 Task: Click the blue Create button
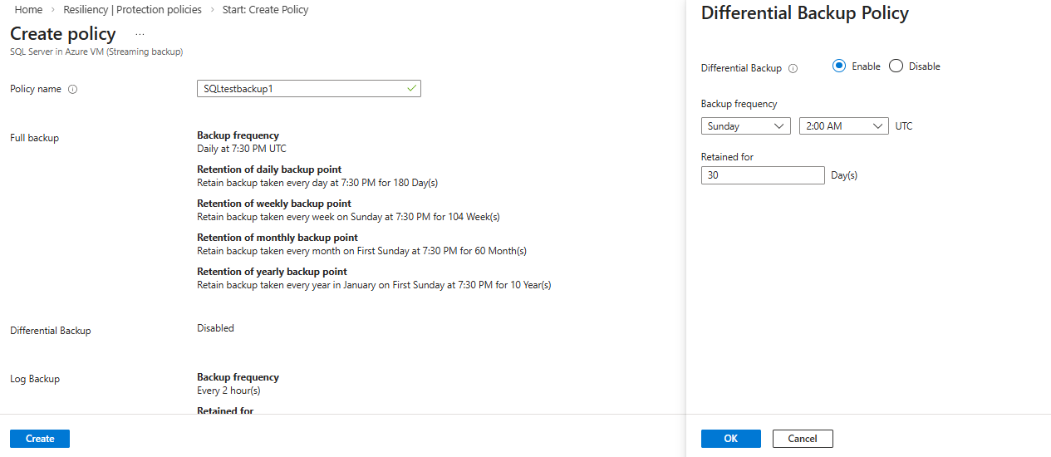tap(40, 439)
